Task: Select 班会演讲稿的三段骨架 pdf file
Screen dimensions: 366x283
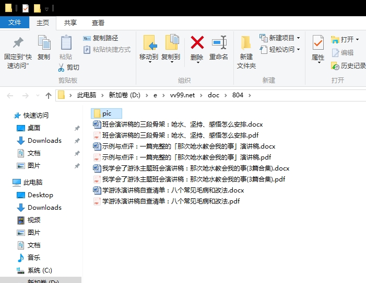Action: click(176, 135)
